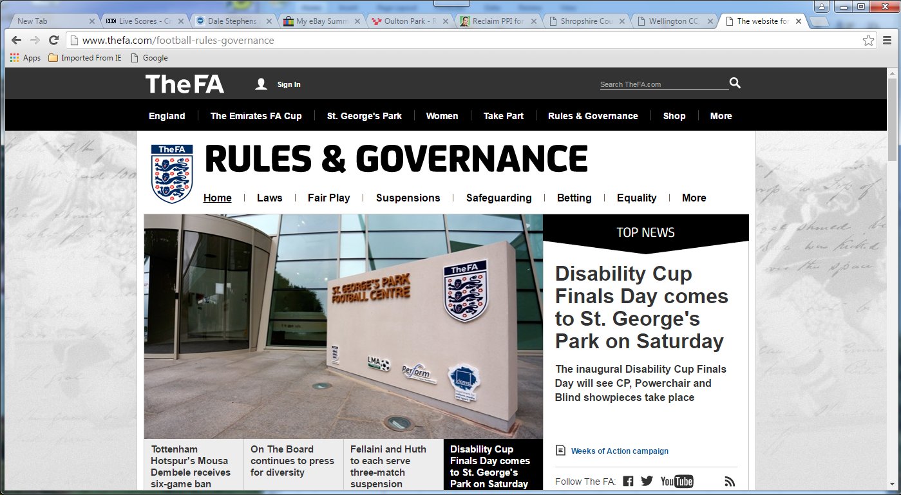The image size is (901, 495).
Task: Open Weeks of Action campaign link
Action: click(620, 451)
